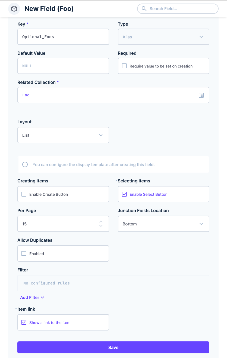Screen dimensions: 227x358
Task: Open the Junction Fields Location dropdown
Action: pos(163,224)
